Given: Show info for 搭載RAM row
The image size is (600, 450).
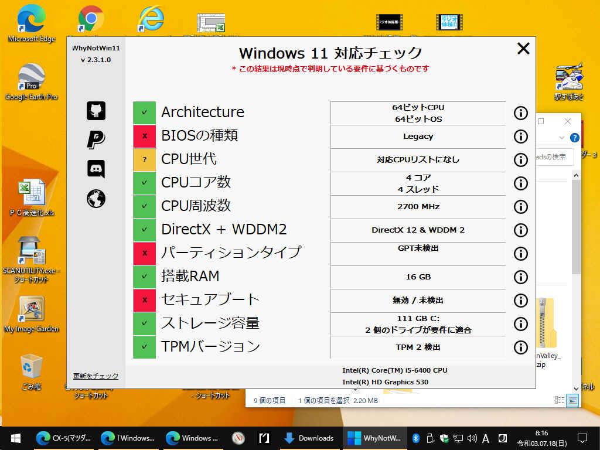Looking at the screenshot, I should click(x=520, y=277).
